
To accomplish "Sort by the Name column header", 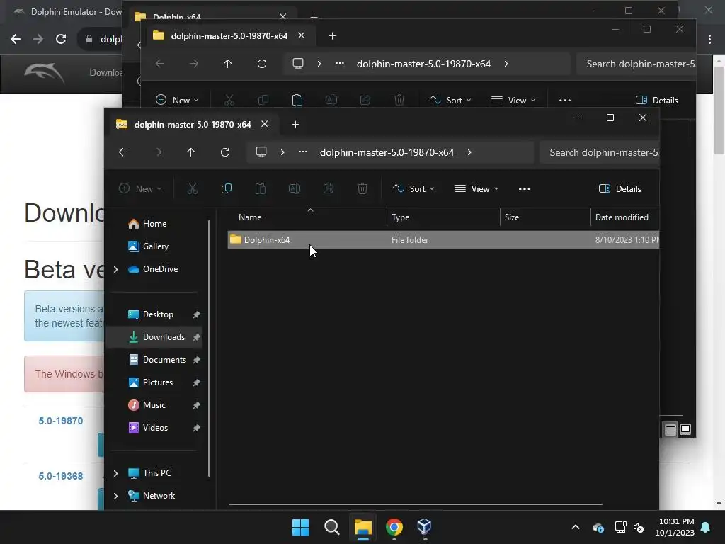I will pos(307,217).
